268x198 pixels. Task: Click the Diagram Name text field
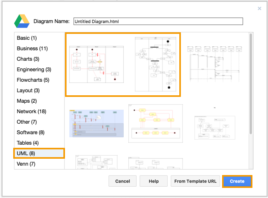click(x=158, y=21)
